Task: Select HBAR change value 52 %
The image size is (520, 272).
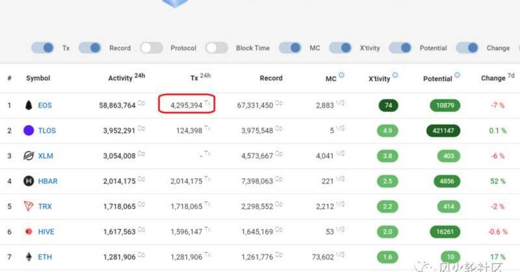Action: pos(498,181)
